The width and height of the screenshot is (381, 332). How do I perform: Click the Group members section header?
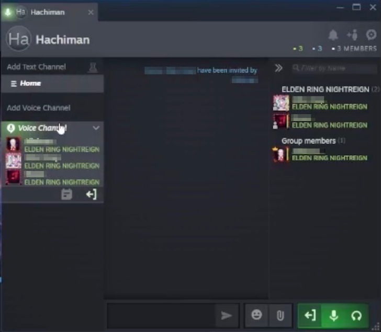[309, 141]
